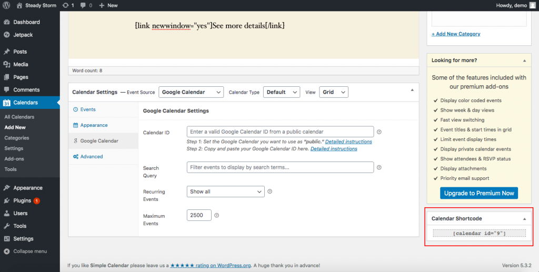Click the Howdy, demo account text
Image resolution: width=539 pixels, height=272 pixels.
click(x=512, y=5)
